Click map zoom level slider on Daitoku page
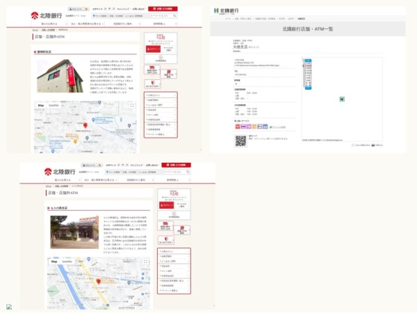Viewport: 417px width, 313px height. pyautogui.click(x=308, y=74)
